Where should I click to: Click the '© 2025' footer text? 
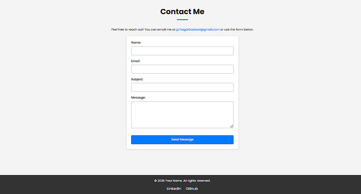pos(159,181)
